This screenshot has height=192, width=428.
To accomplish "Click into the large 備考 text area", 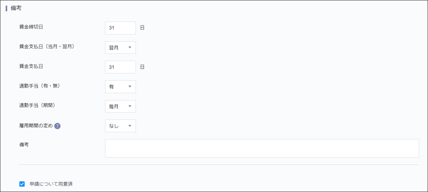I will pyautogui.click(x=262, y=148).
